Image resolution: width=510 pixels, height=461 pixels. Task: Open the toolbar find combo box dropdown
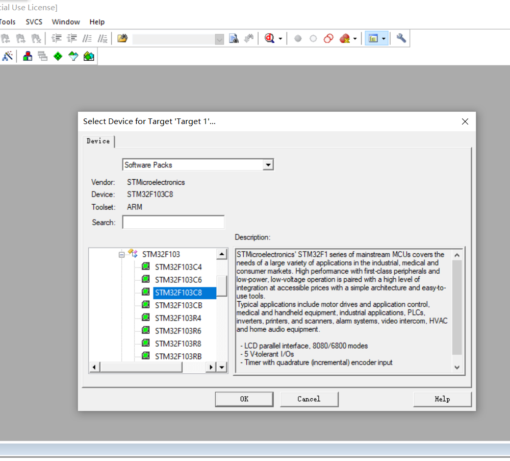coord(219,39)
